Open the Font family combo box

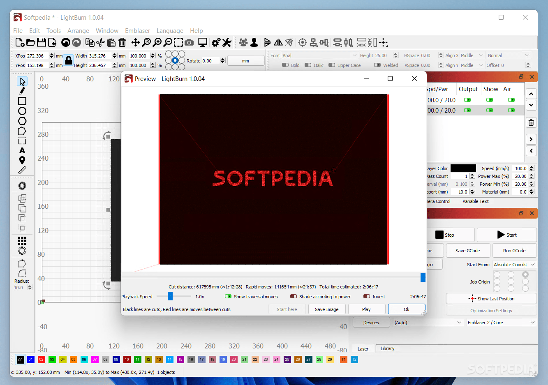tap(320, 55)
